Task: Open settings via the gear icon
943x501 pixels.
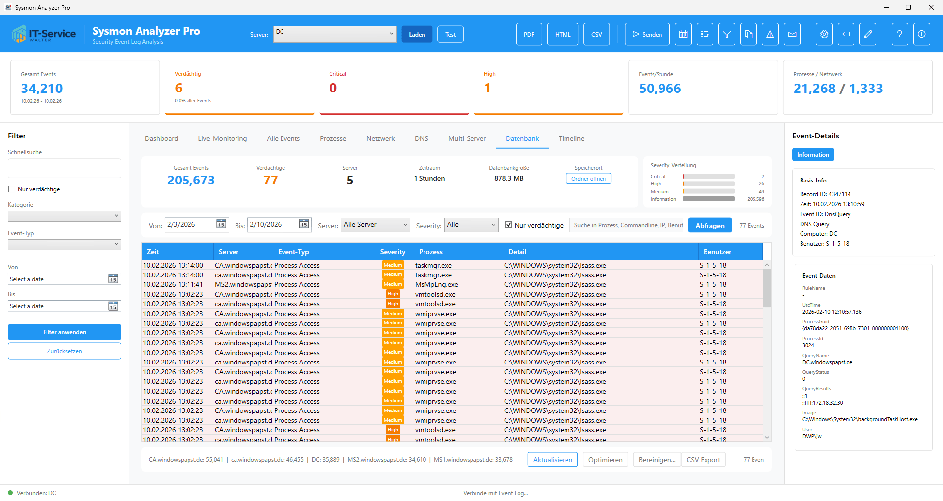Action: 824,34
